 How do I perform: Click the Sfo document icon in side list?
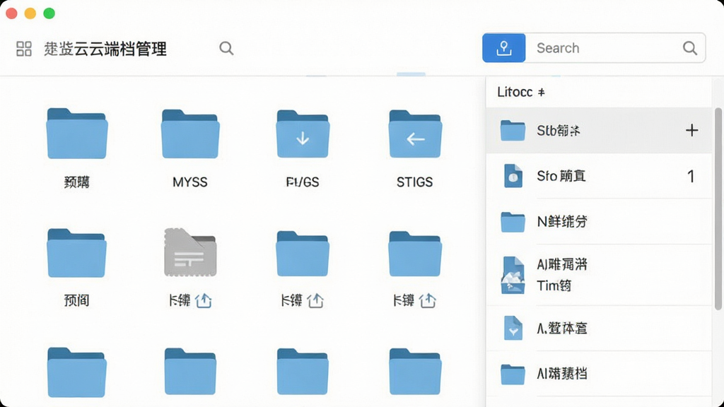pyautogui.click(x=513, y=176)
